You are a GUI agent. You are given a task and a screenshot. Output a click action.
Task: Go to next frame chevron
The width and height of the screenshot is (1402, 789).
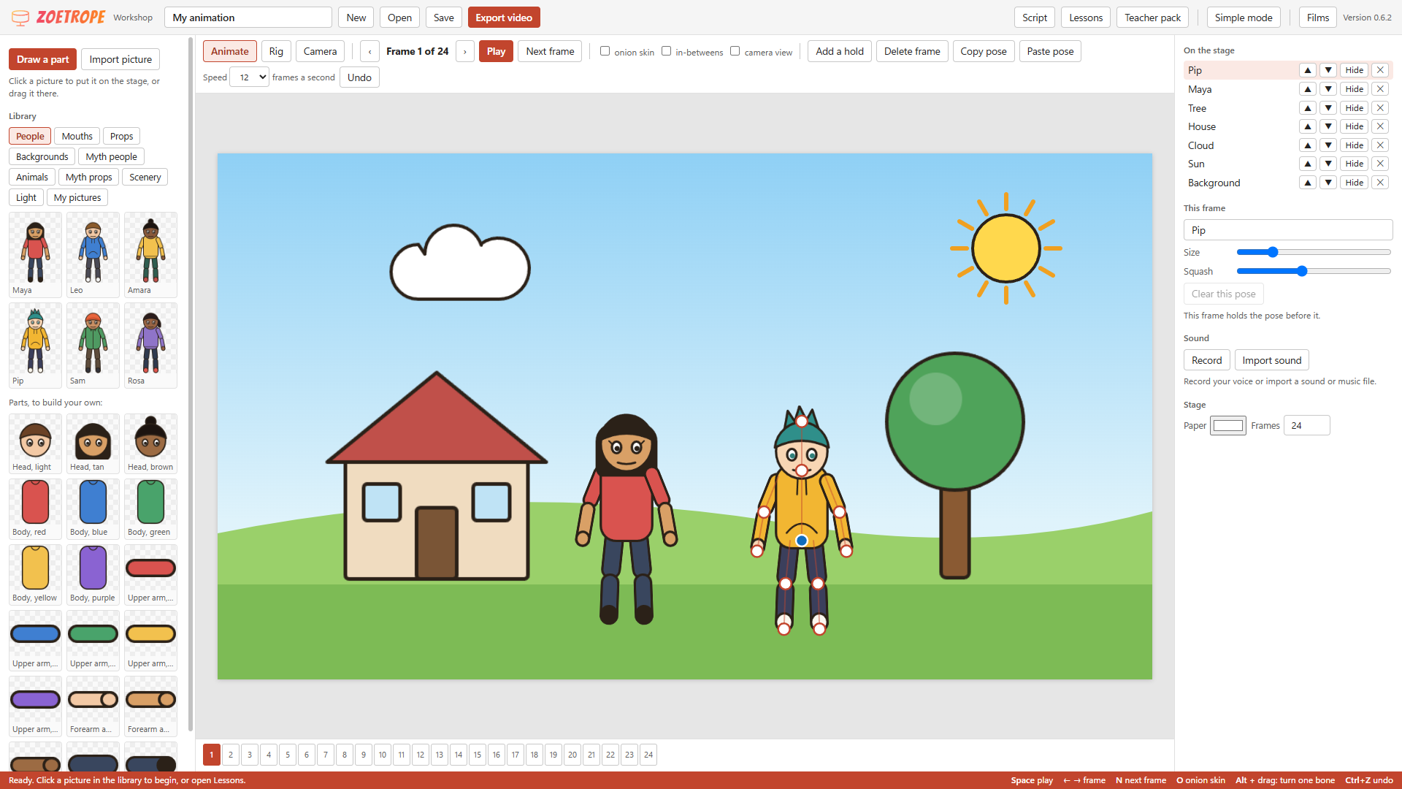[465, 51]
